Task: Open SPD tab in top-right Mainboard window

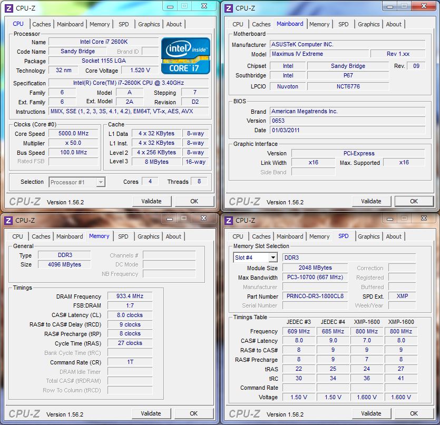Action: 344,24
